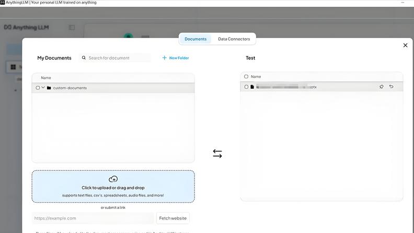This screenshot has width=414, height=233.
Task: Pin the .pptx document to workspace
Action: (x=381, y=87)
